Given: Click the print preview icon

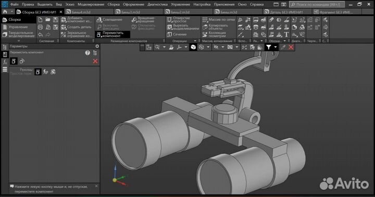Looking at the screenshot, I should coord(48,27).
